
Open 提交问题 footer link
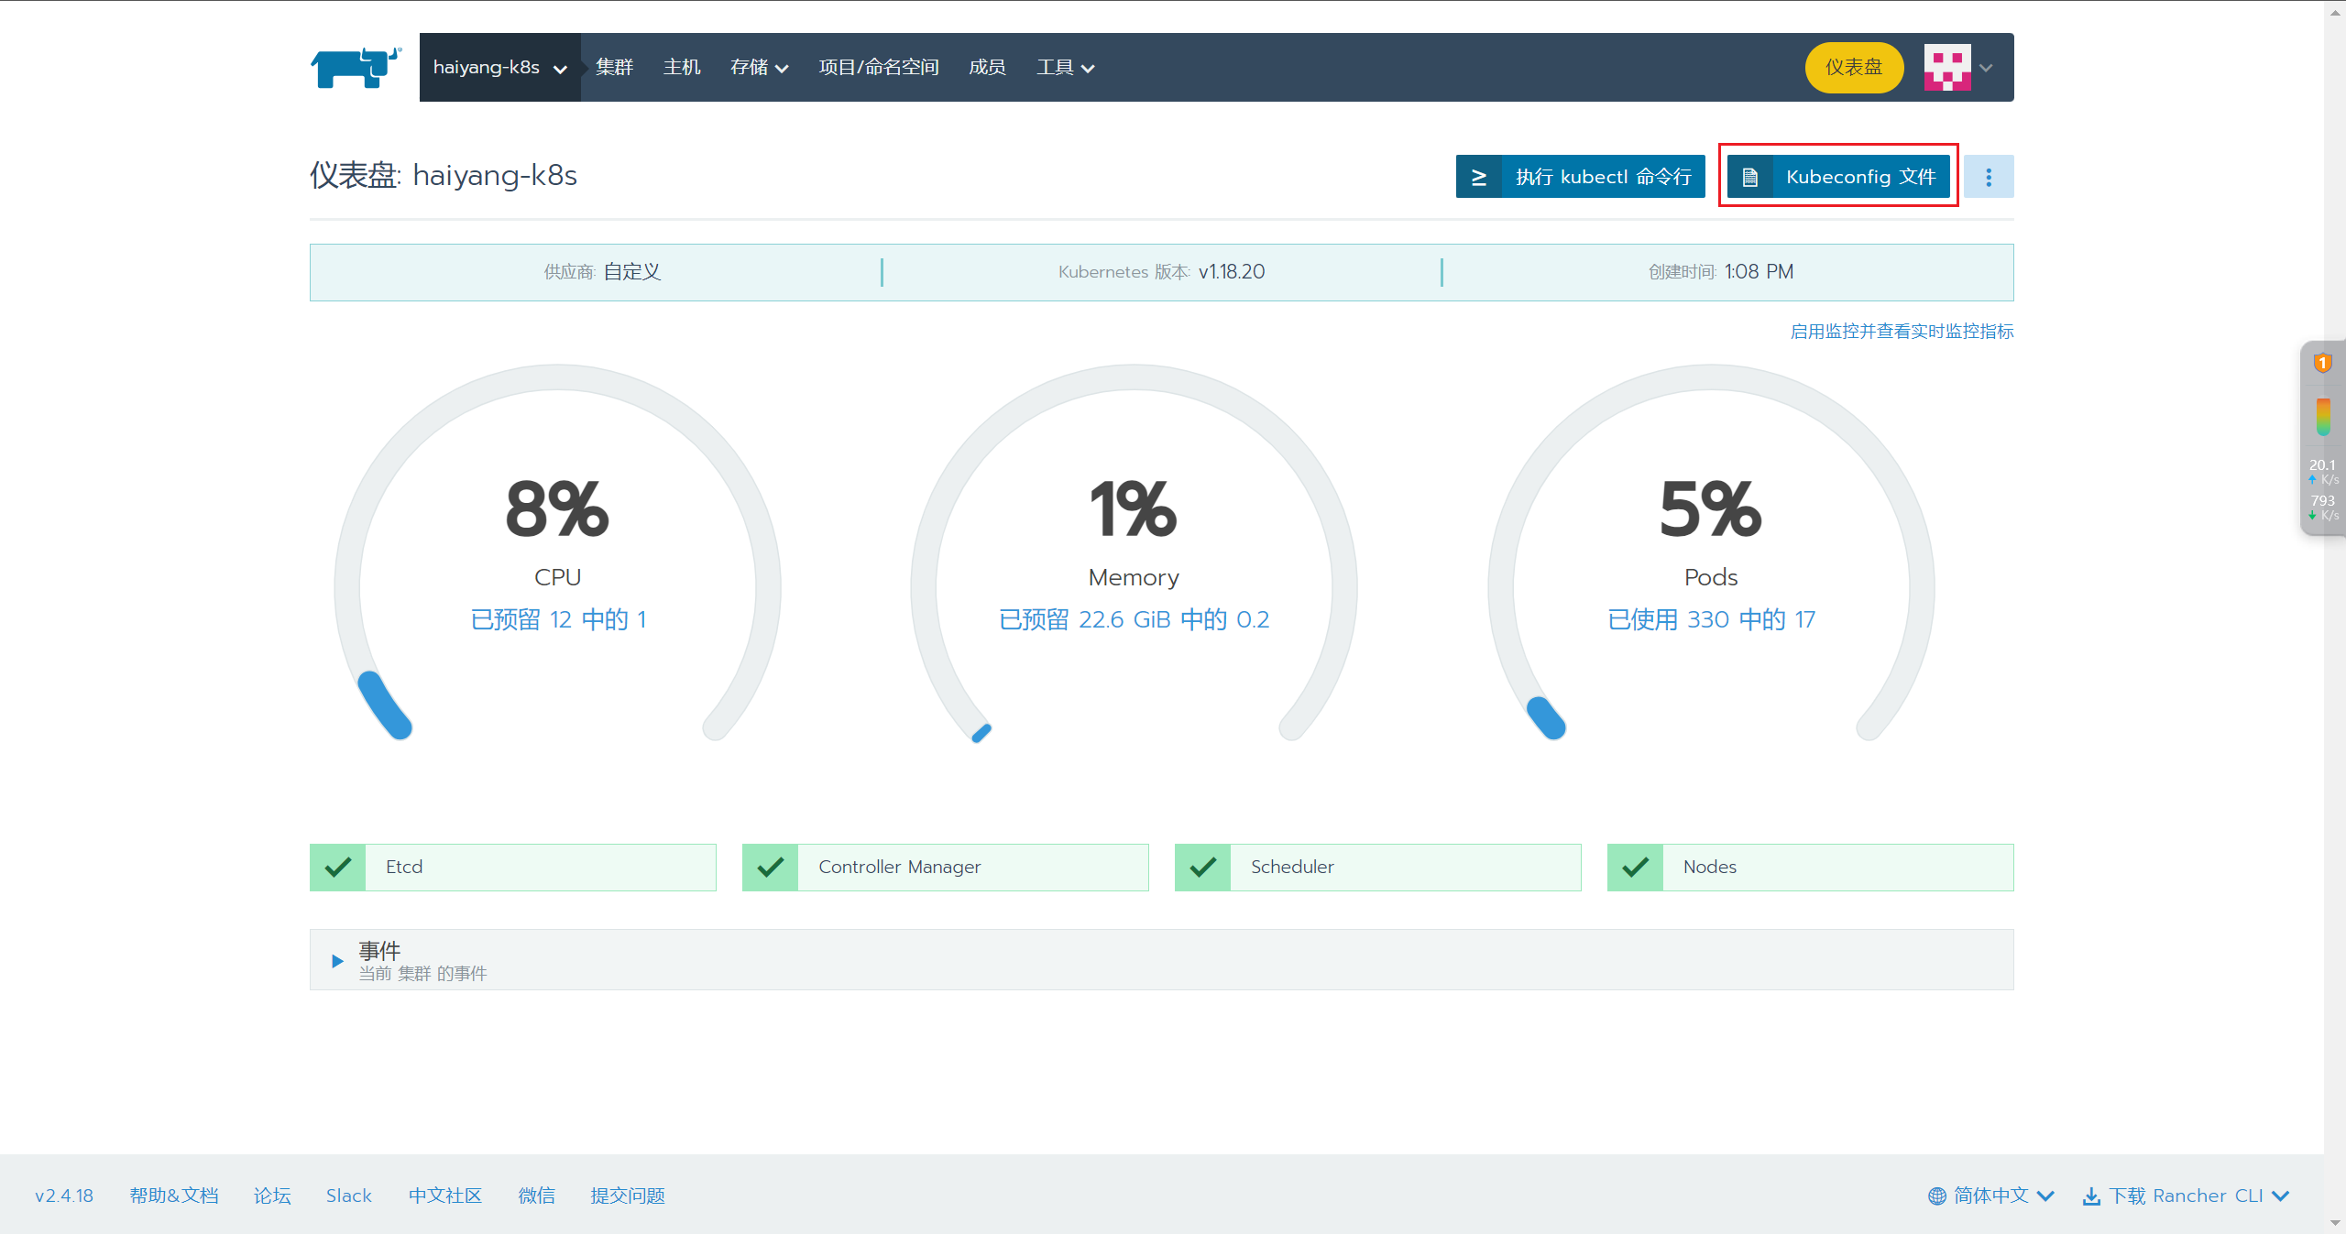(628, 1196)
